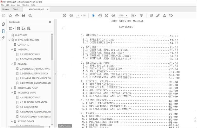
Task: Click the Save file icon
Action: click(4, 15)
